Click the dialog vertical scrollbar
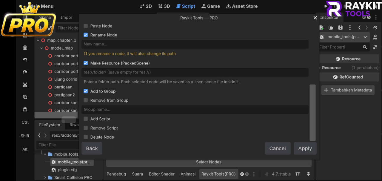The height and width of the screenshot is (181, 382). click(312, 113)
